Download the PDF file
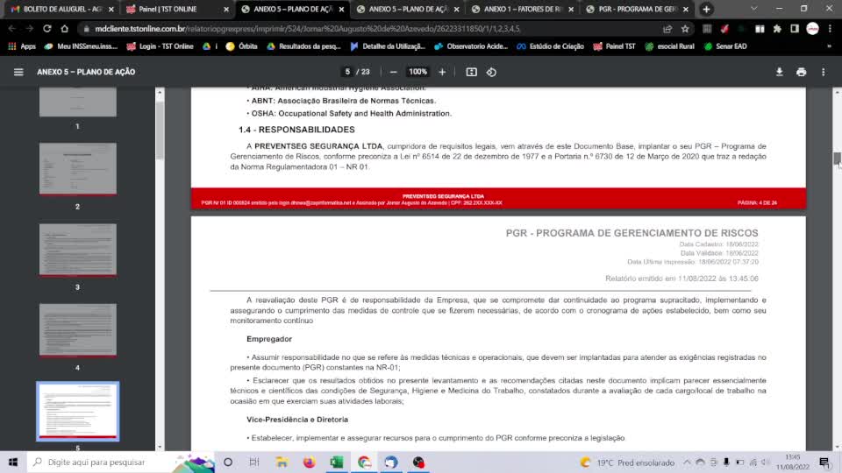The image size is (842, 473). (779, 72)
